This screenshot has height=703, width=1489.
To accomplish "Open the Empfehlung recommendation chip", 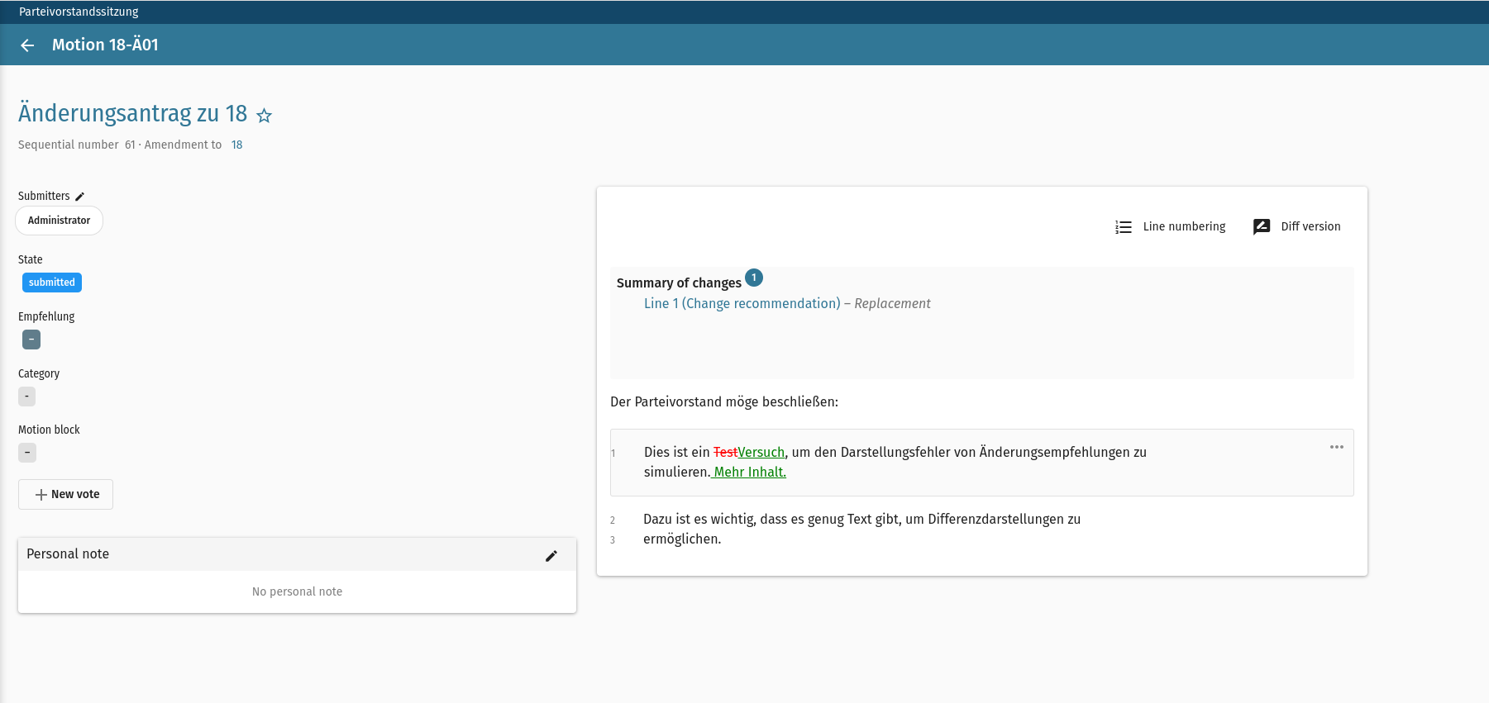I will point(31,340).
